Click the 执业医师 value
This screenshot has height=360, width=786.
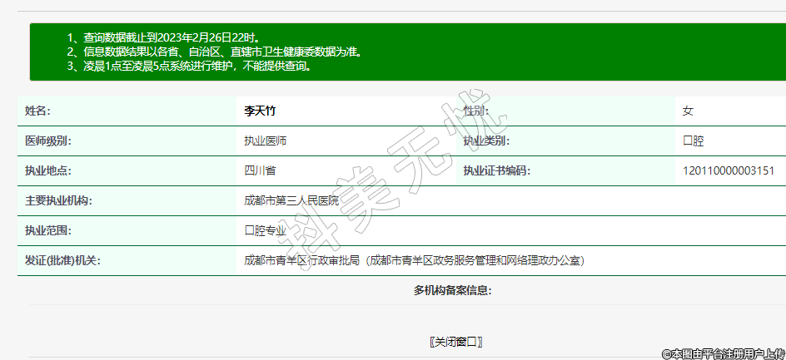[266, 141]
